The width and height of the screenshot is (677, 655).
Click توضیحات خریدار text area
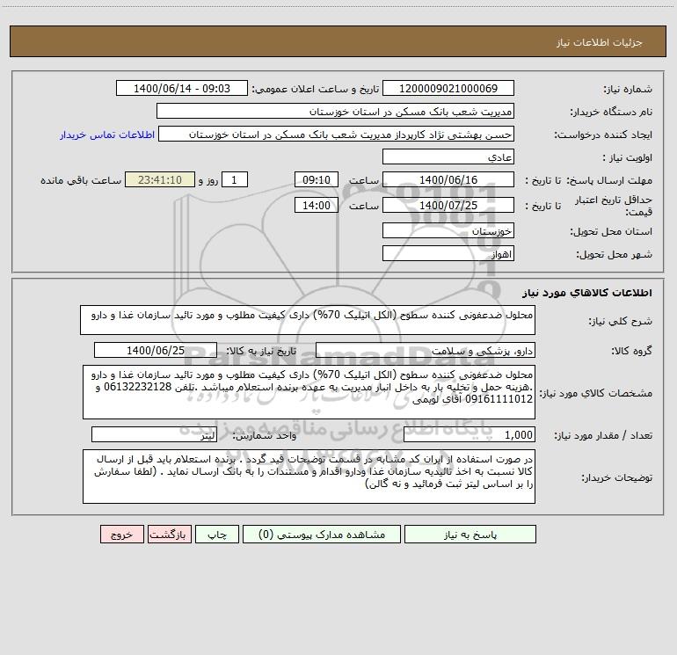(309, 477)
